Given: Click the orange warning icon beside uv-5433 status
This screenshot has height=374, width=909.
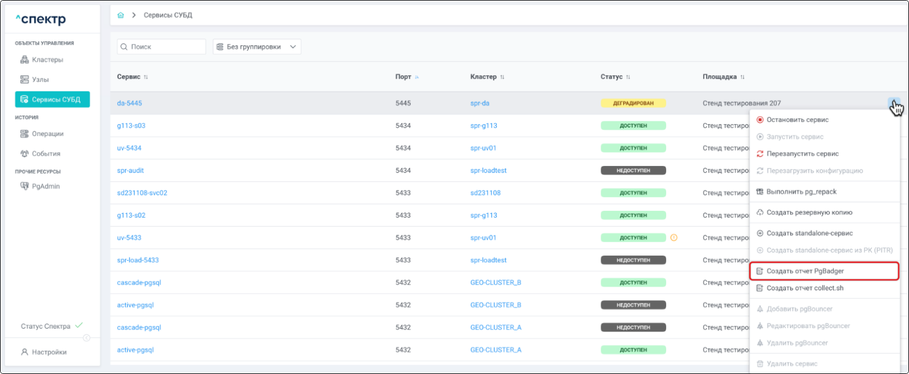Looking at the screenshot, I should tap(674, 238).
